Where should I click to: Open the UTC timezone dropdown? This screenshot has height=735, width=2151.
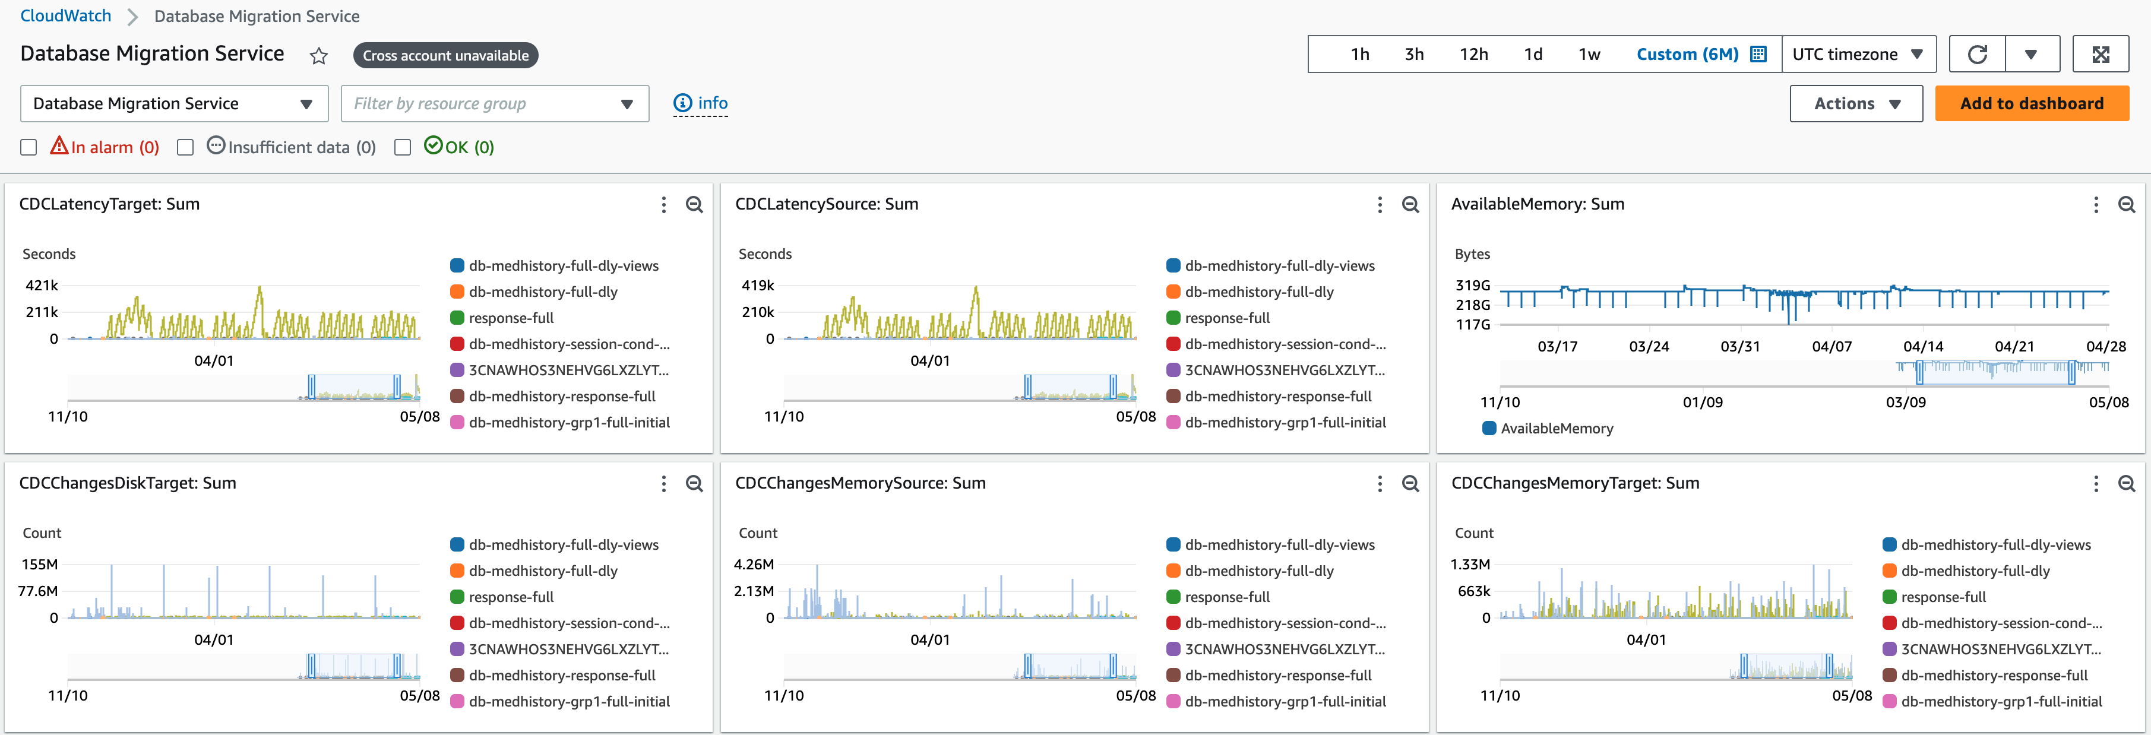click(1858, 54)
